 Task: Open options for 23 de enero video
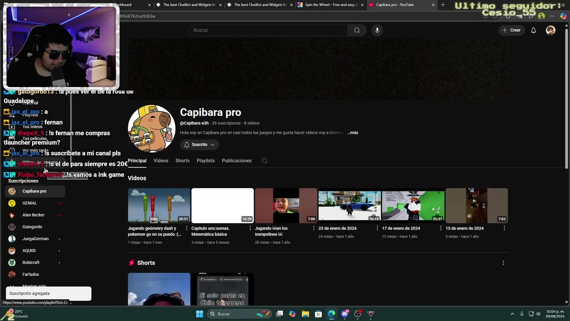coord(377,228)
